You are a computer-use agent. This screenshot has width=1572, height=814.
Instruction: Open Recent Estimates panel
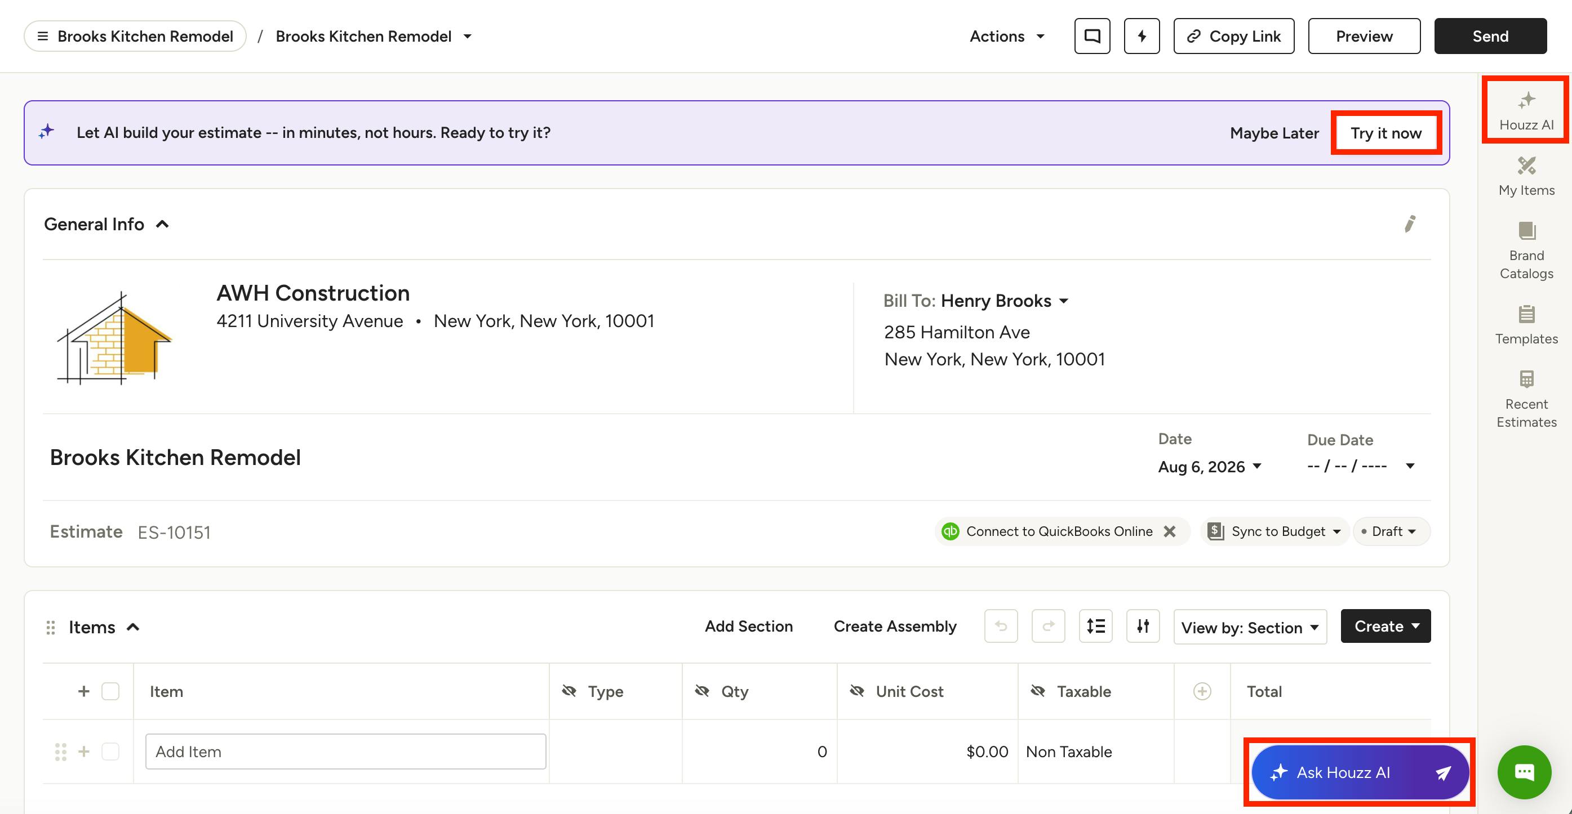point(1526,399)
